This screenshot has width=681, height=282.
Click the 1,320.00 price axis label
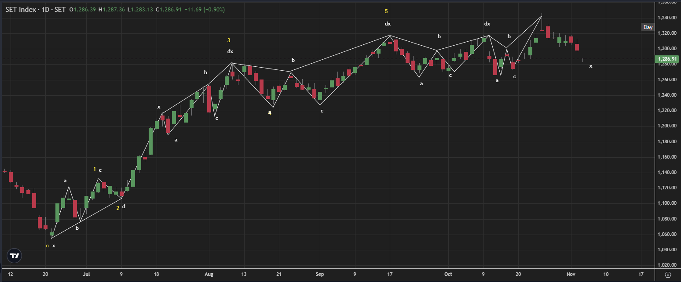click(666, 33)
